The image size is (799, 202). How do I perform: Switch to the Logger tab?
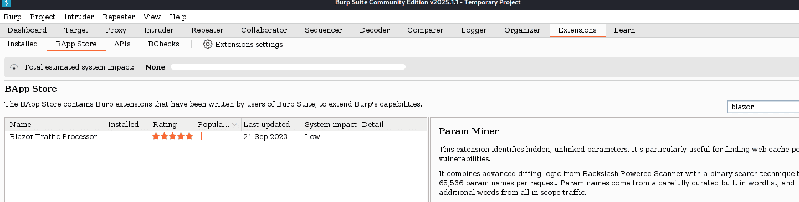(474, 30)
